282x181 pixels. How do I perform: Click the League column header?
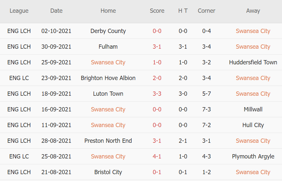pyautogui.click(x=19, y=11)
